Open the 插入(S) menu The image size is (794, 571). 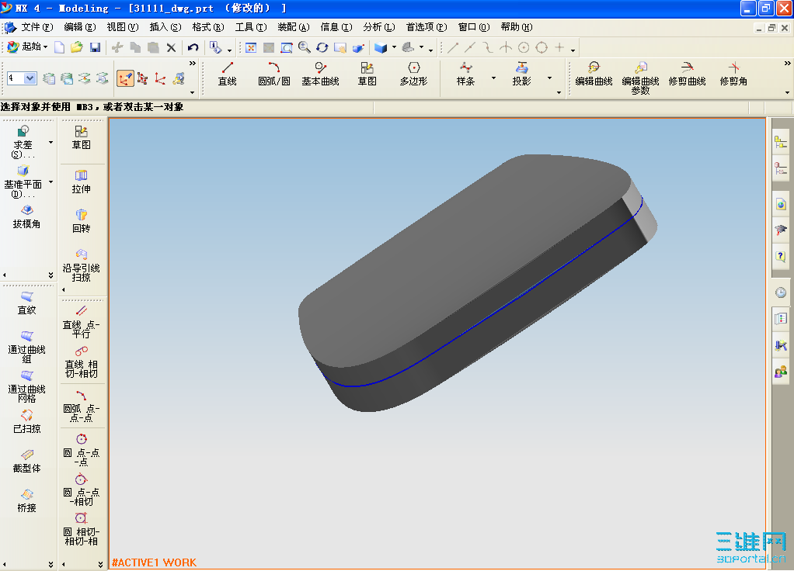pos(165,27)
